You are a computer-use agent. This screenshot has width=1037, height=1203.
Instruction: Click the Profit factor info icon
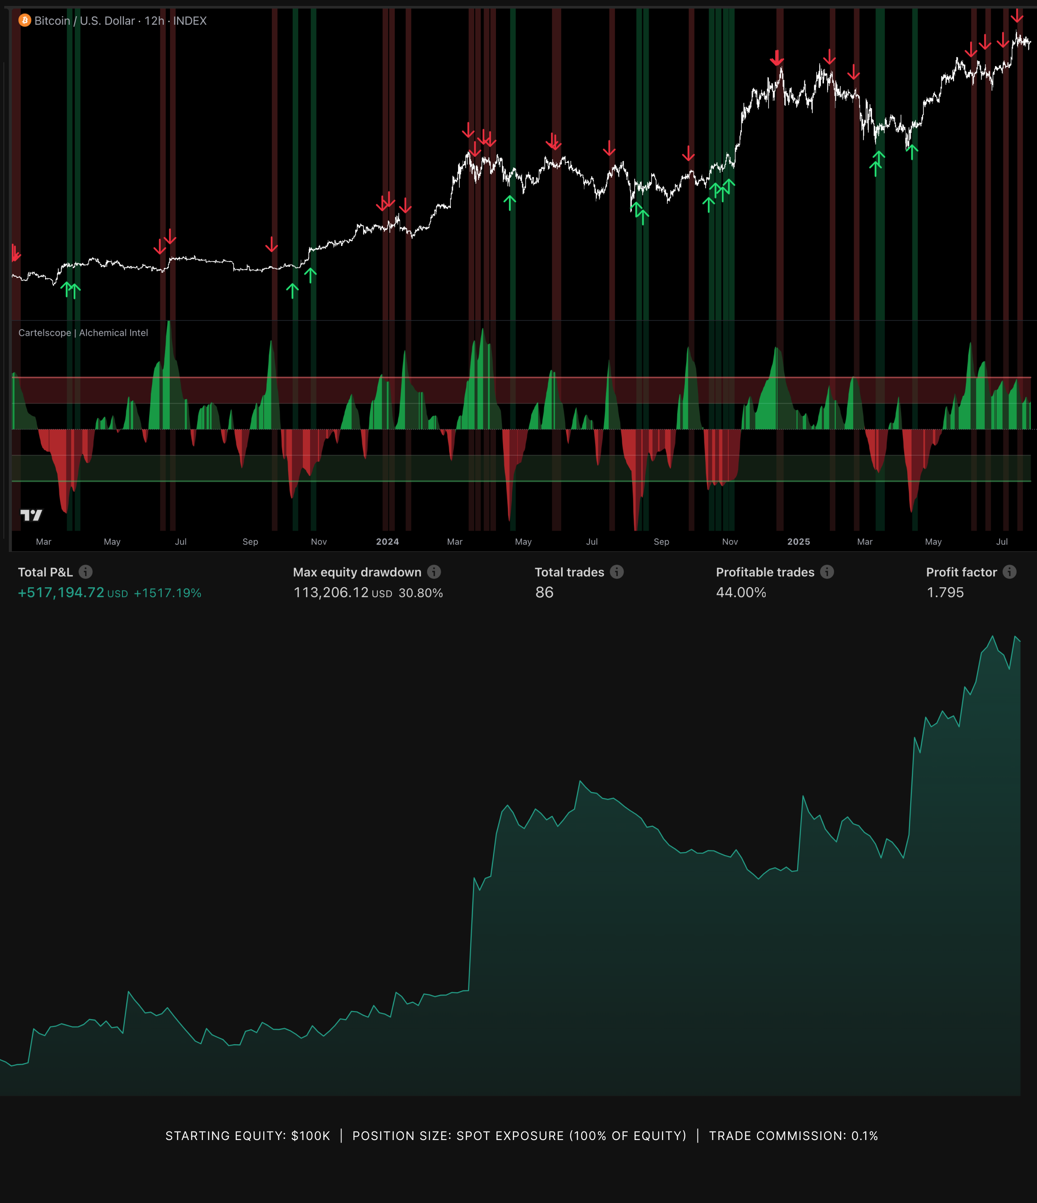(x=1010, y=572)
